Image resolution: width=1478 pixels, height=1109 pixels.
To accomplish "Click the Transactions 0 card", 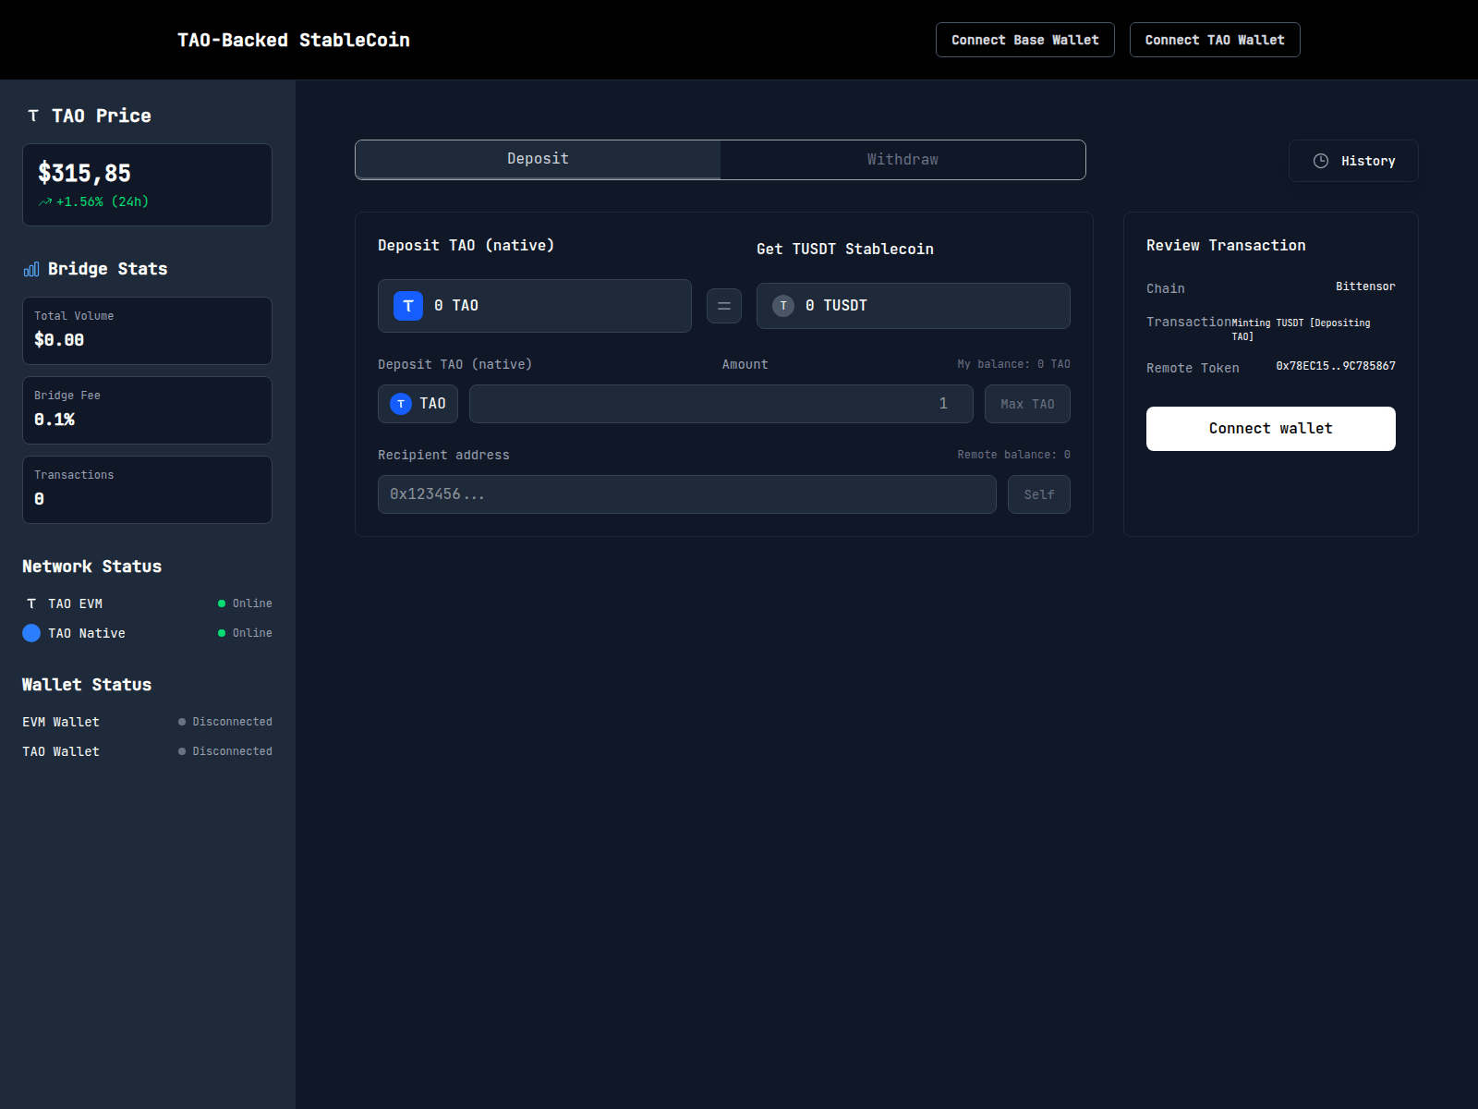I will (x=148, y=490).
